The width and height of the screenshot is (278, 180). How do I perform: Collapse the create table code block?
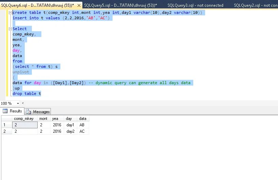click(10, 12)
